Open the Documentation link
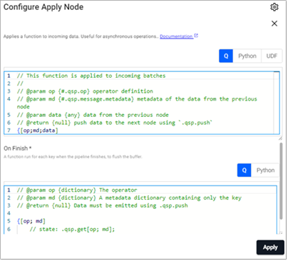The width and height of the screenshot is (288, 261). click(x=176, y=36)
